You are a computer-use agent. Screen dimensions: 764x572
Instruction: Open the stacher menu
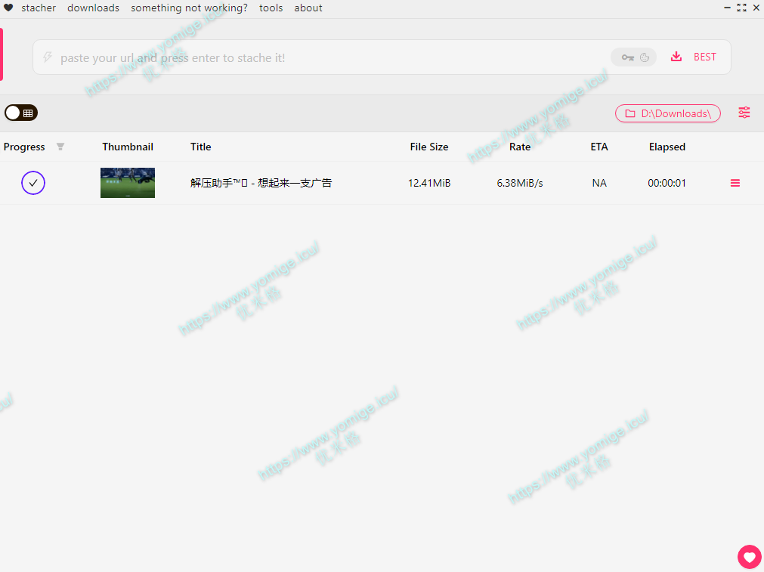[39, 8]
